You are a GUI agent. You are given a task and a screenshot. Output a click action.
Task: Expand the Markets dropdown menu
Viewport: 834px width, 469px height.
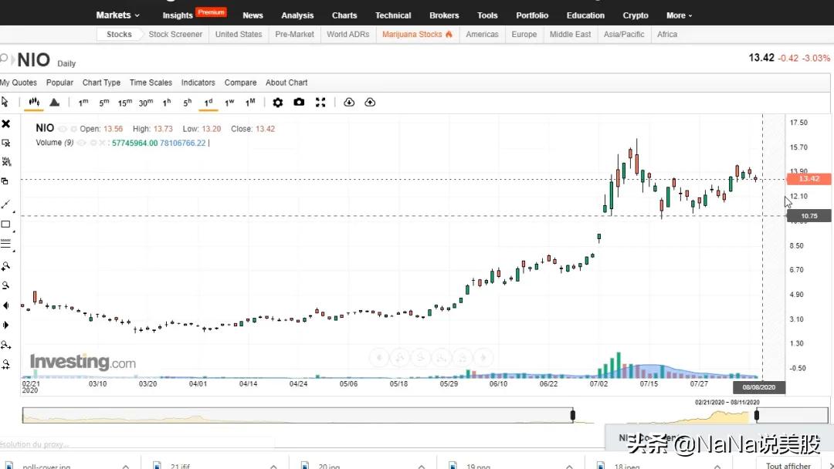click(x=117, y=15)
